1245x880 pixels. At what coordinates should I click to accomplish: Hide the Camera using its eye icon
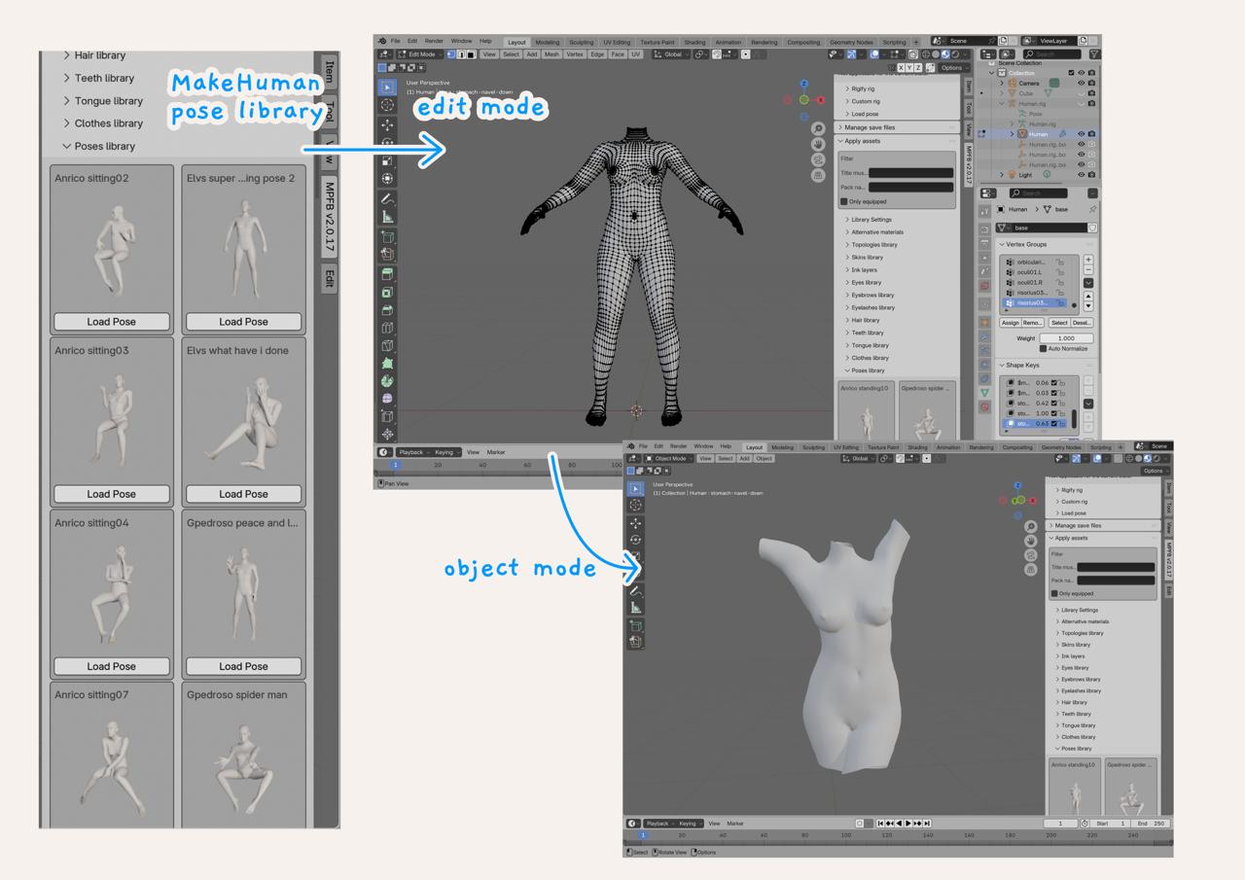pyautogui.click(x=1081, y=84)
